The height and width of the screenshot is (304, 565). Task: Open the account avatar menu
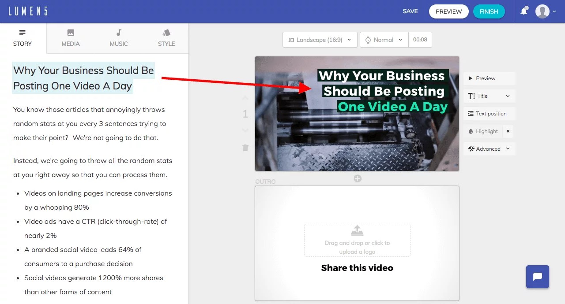(x=543, y=11)
